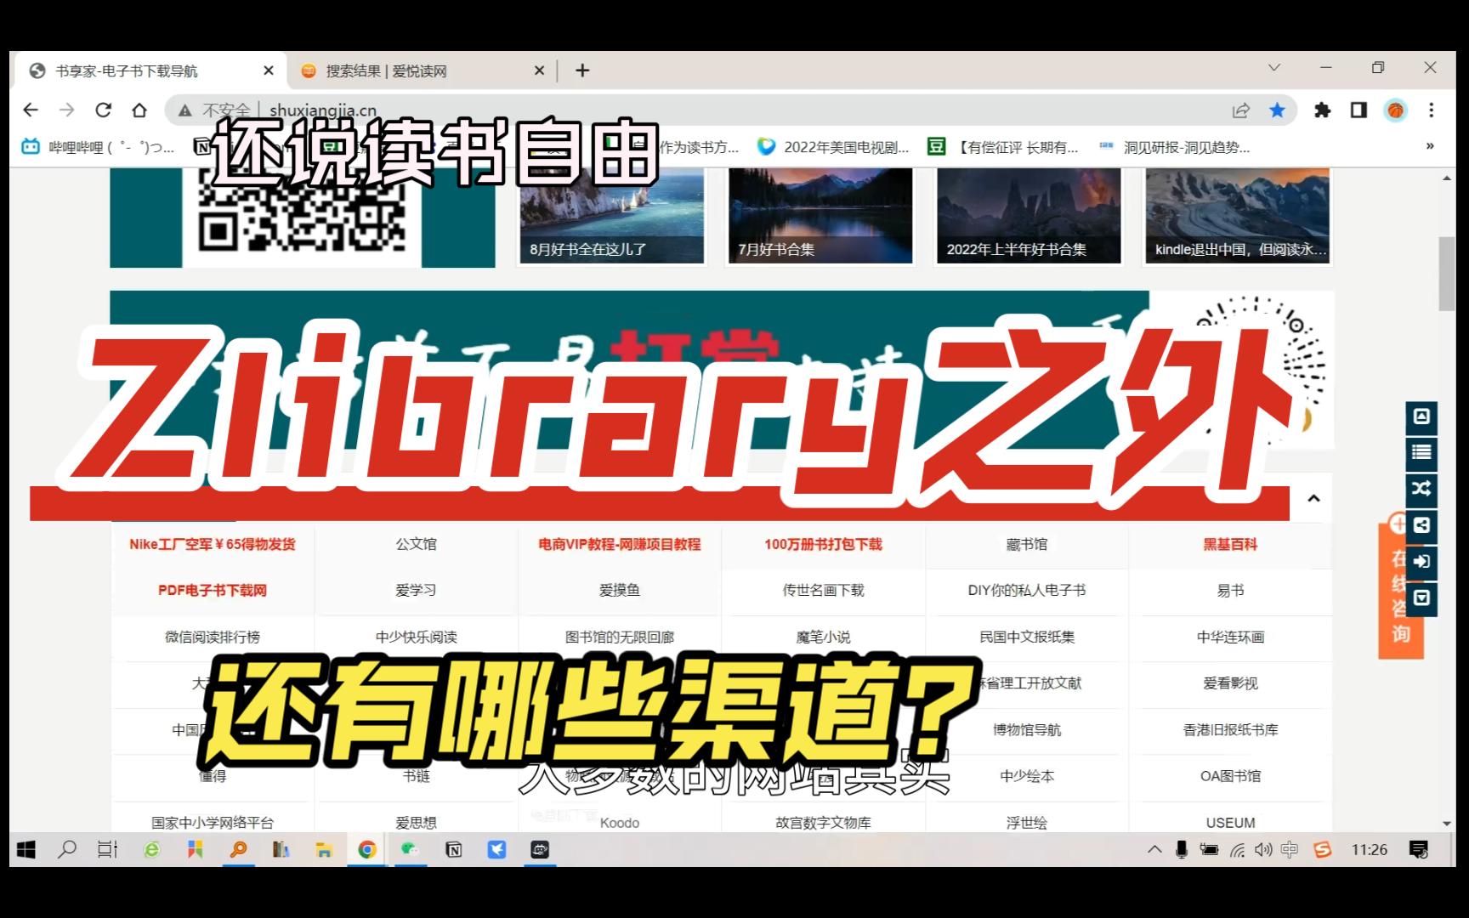Close the 爱悦读网 tab

pyautogui.click(x=539, y=71)
